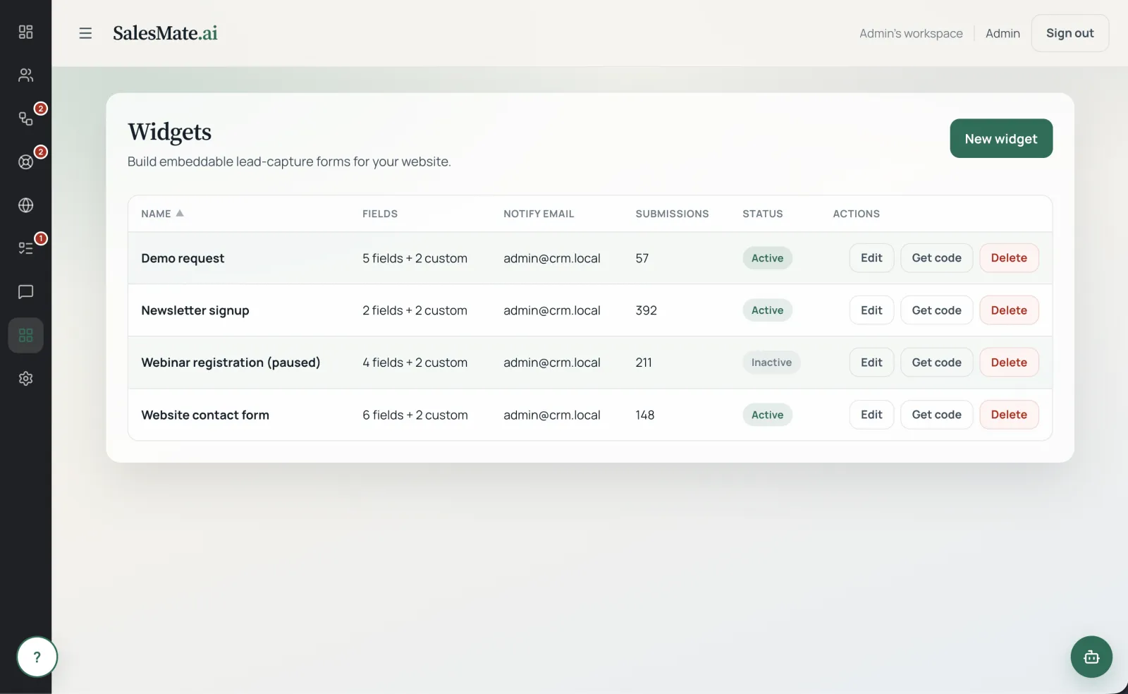The width and height of the screenshot is (1128, 694).
Task: Get code for Webinar registration
Action: (936, 363)
